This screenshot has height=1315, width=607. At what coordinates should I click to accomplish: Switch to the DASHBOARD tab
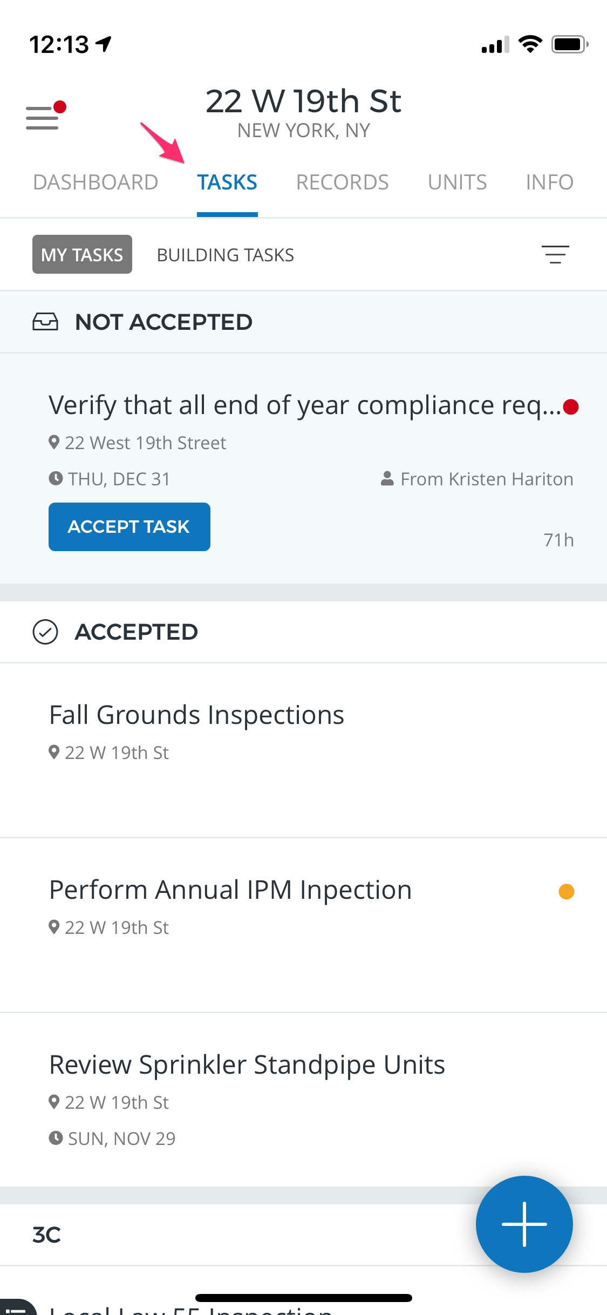point(96,182)
